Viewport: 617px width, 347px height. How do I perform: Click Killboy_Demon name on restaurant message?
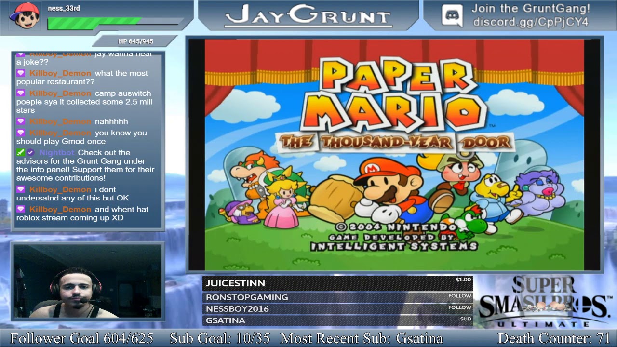[60, 73]
